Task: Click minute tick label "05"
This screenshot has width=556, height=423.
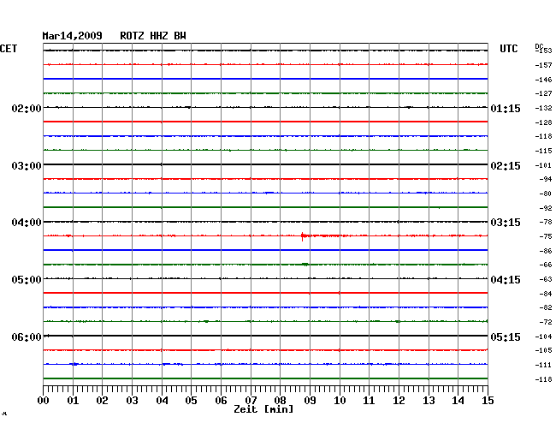Action: (191, 401)
